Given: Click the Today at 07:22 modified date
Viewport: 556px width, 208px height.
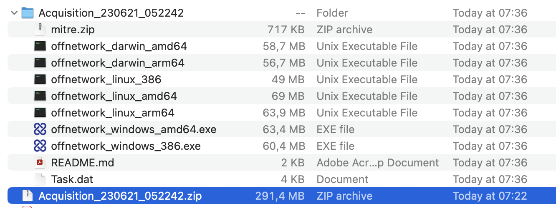Looking at the screenshot, I should (490, 196).
